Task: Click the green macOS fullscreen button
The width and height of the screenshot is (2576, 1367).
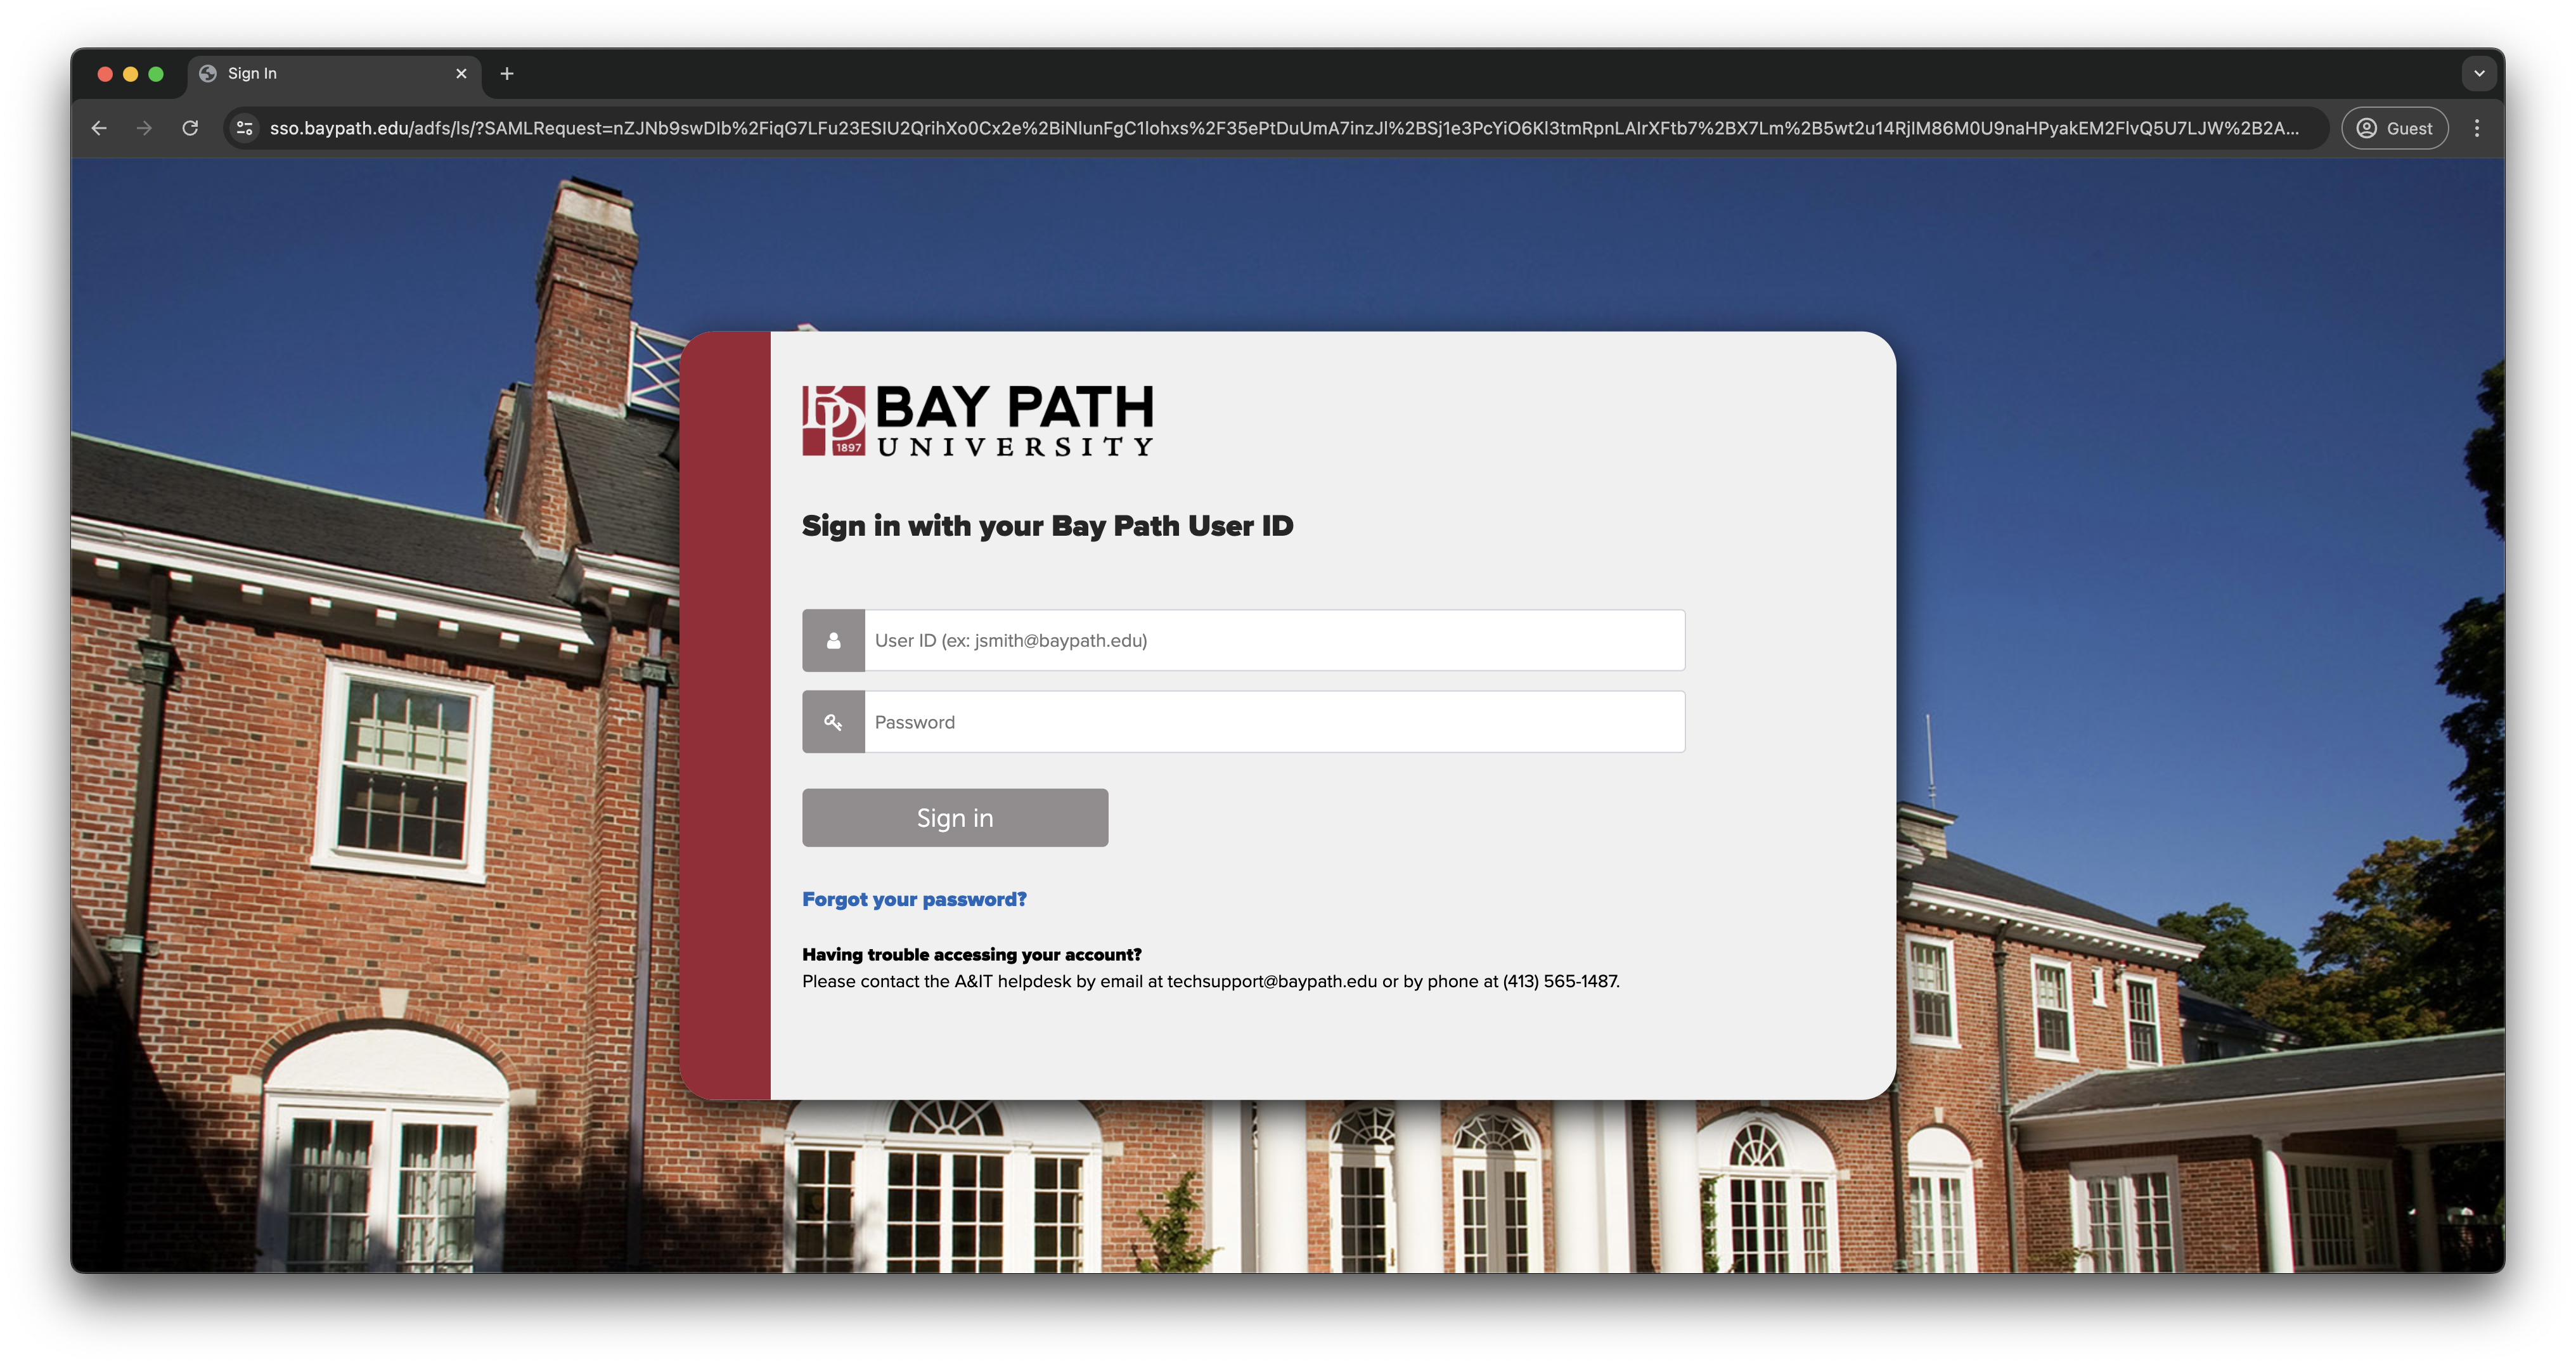Action: coord(156,73)
